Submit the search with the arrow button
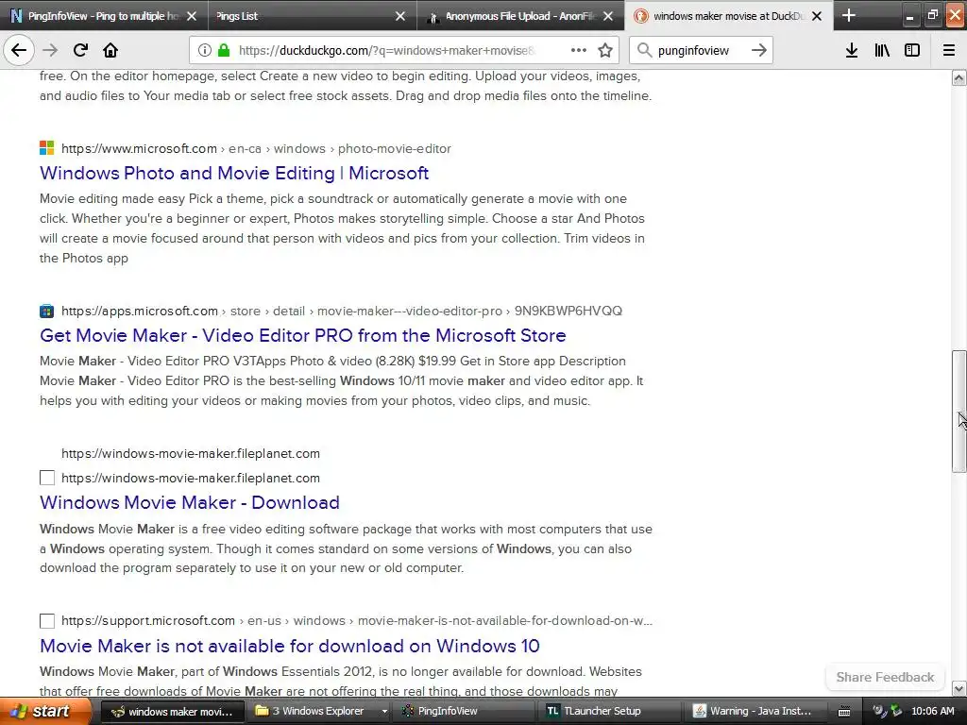Image resolution: width=967 pixels, height=725 pixels. coord(759,50)
